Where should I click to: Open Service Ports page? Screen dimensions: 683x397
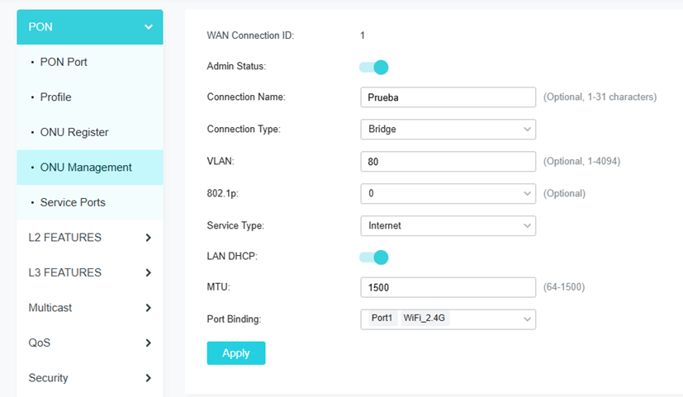90,202
